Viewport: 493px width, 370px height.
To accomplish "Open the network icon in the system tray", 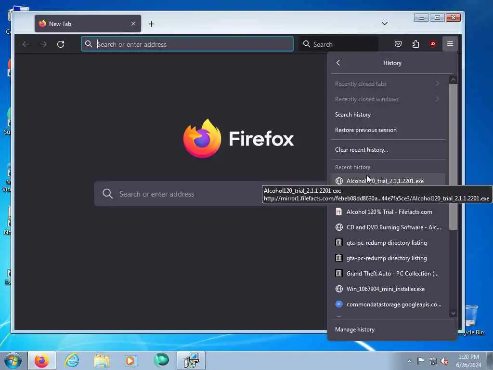I will tap(433, 361).
